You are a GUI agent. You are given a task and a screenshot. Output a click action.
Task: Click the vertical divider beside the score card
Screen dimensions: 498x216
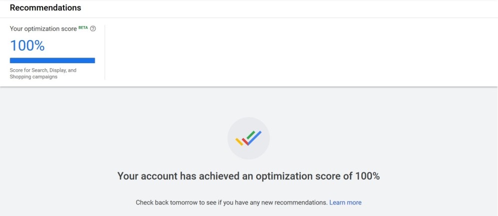(105, 52)
